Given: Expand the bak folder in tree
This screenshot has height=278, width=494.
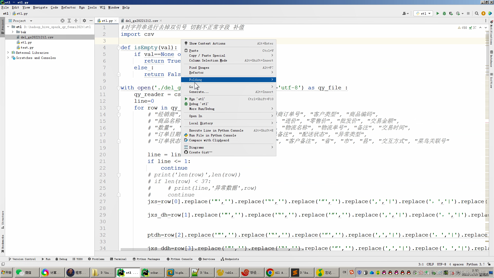Looking at the screenshot, I should (13, 32).
